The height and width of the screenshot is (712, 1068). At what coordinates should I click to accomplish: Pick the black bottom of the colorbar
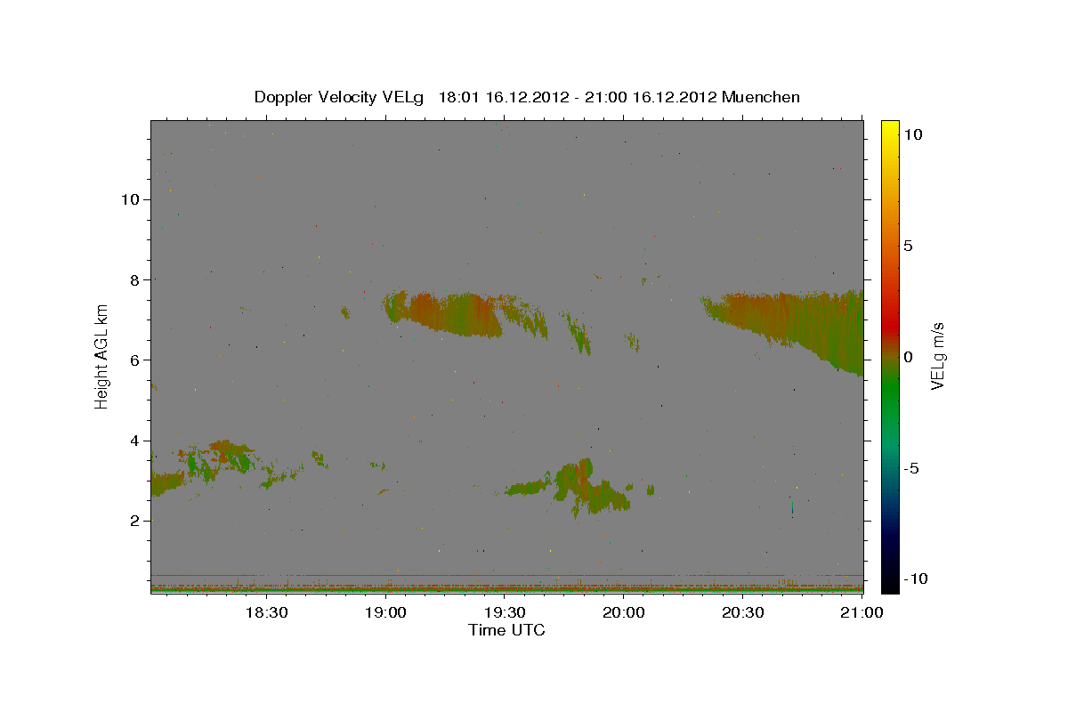[889, 583]
